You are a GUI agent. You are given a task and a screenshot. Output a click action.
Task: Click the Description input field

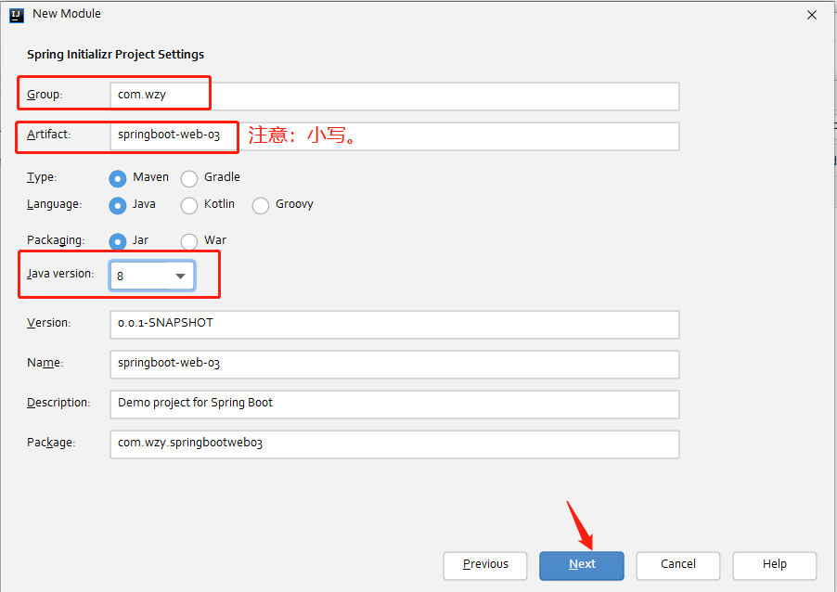point(394,404)
